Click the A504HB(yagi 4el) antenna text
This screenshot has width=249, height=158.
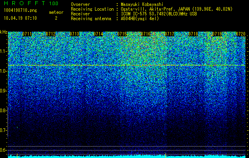click(140, 19)
